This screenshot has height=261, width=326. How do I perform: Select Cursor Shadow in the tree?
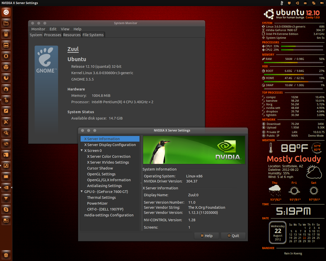[100, 168]
